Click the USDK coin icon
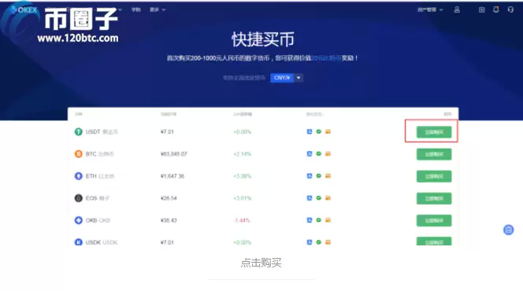 tap(79, 242)
